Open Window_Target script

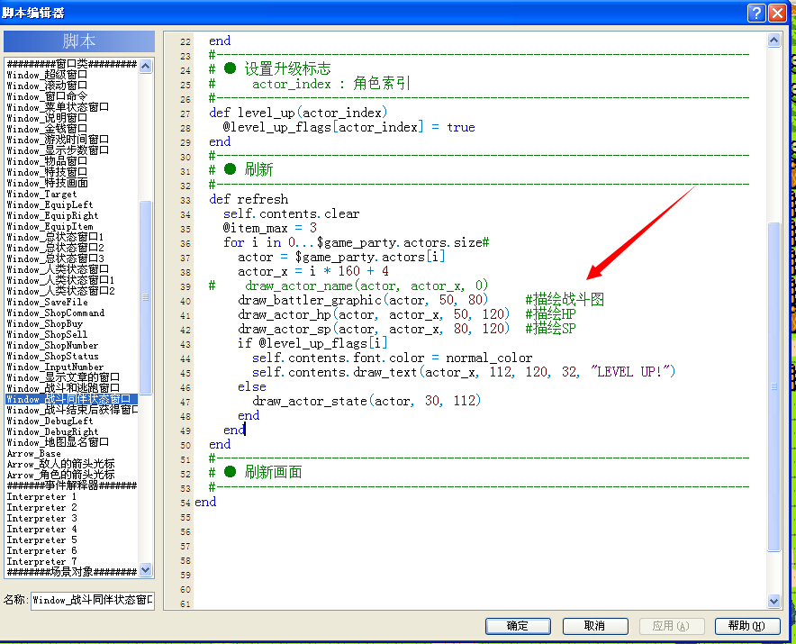pyautogui.click(x=41, y=194)
